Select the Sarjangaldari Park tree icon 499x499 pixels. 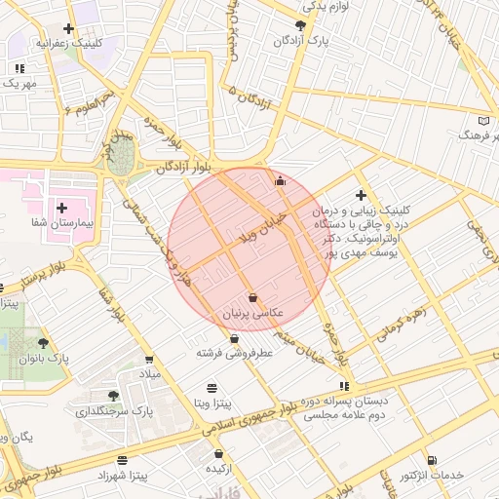coord(113,396)
